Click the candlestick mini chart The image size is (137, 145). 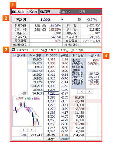pos(27,111)
